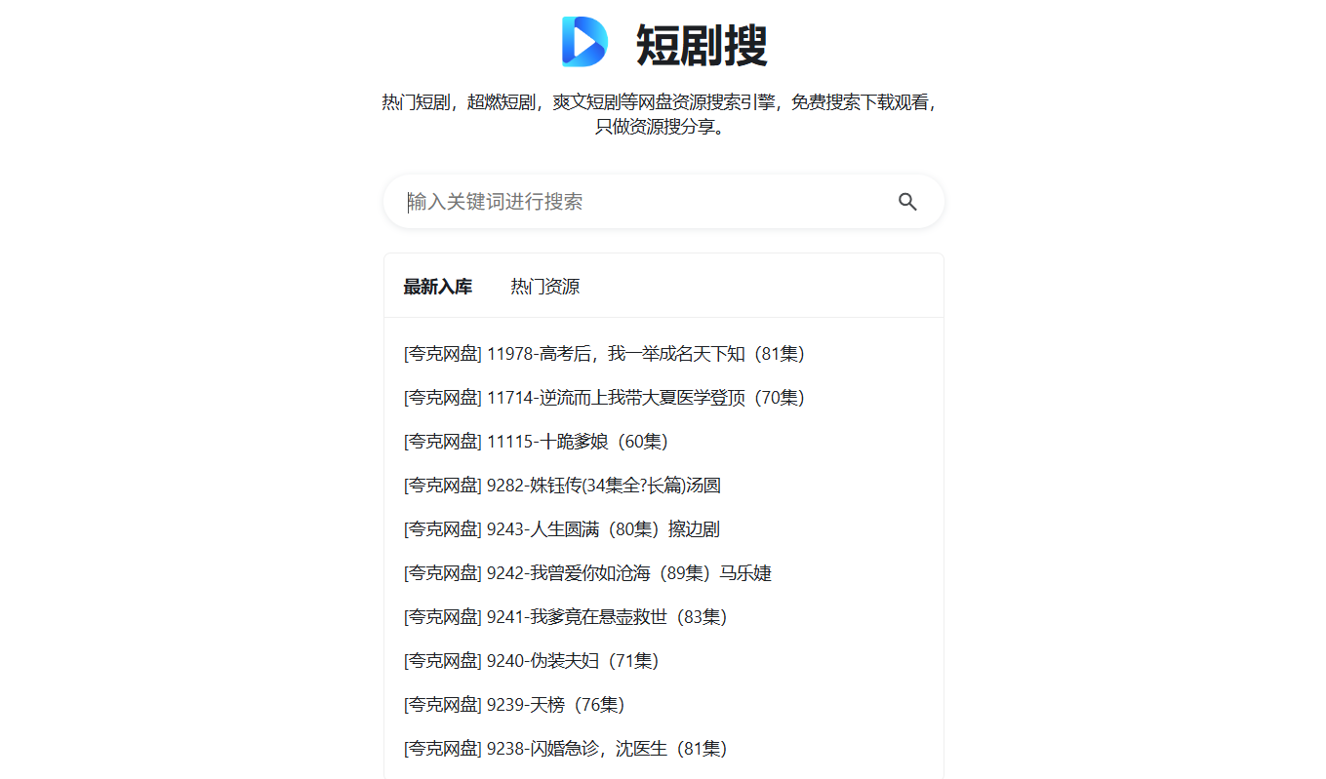1326x779 pixels.
Task: Choose the 9240-伪装夫妇 (71集) resource
Action: coord(531,661)
